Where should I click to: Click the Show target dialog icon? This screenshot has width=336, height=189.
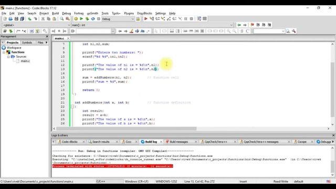click(138, 19)
